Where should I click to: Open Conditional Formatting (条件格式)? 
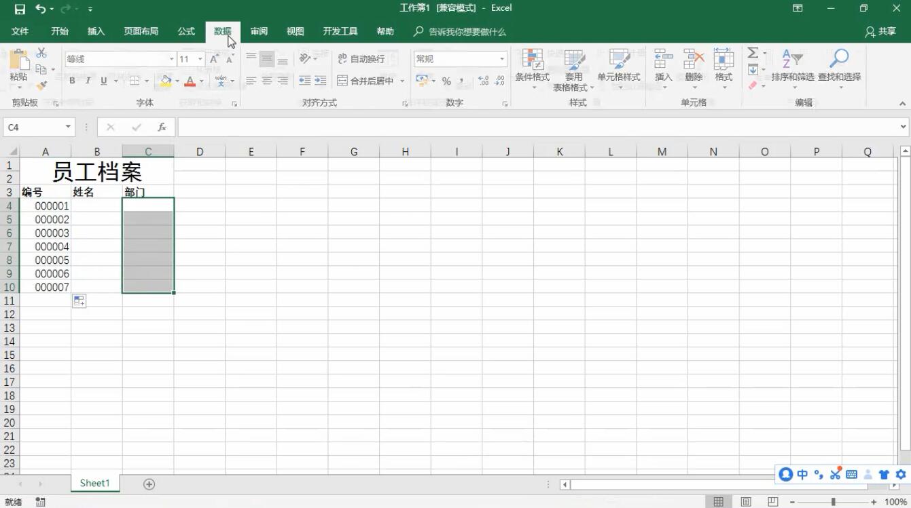pos(532,71)
